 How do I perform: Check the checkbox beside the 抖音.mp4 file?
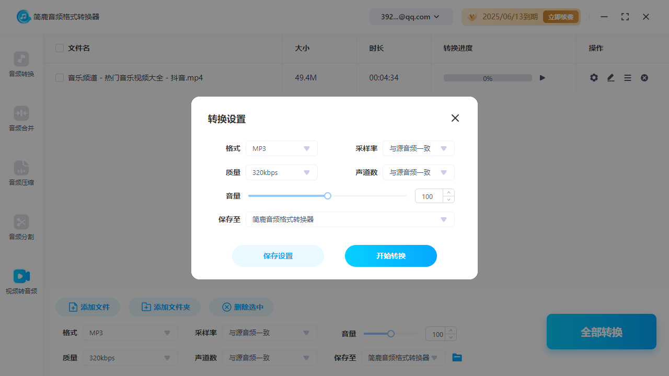click(x=59, y=77)
